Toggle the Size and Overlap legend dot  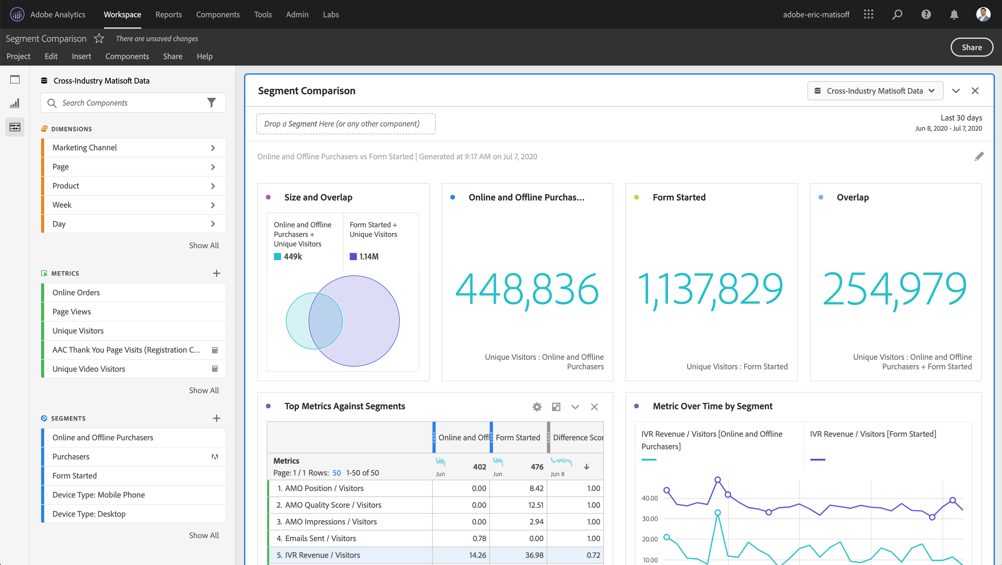268,197
